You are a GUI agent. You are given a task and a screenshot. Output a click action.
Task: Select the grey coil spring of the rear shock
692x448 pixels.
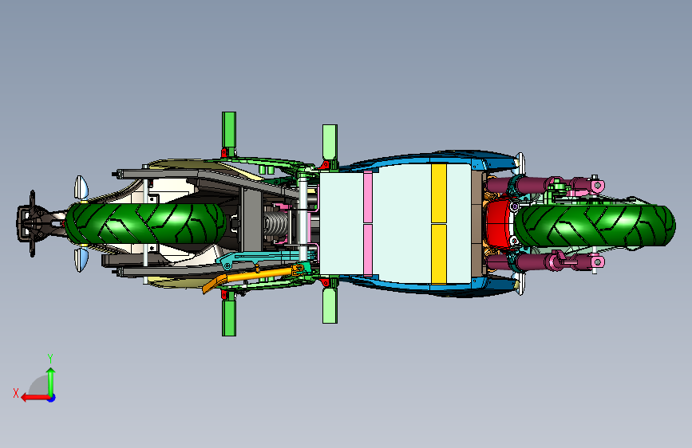tap(276, 223)
